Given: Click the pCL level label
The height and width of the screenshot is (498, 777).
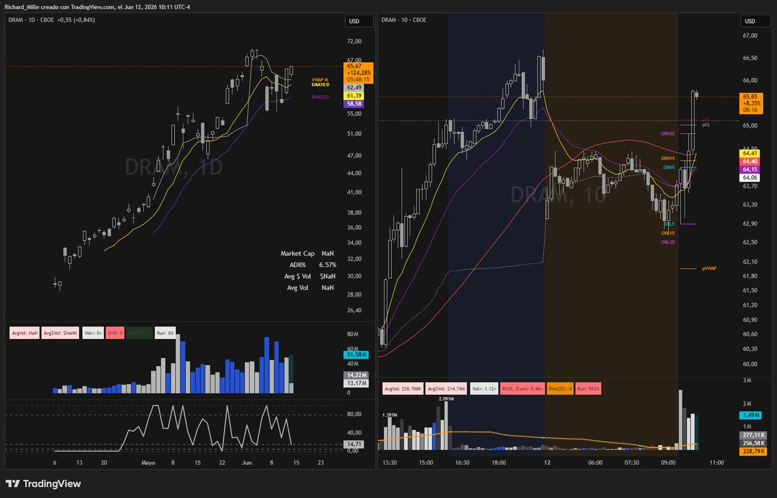Looking at the screenshot, I should (706, 124).
